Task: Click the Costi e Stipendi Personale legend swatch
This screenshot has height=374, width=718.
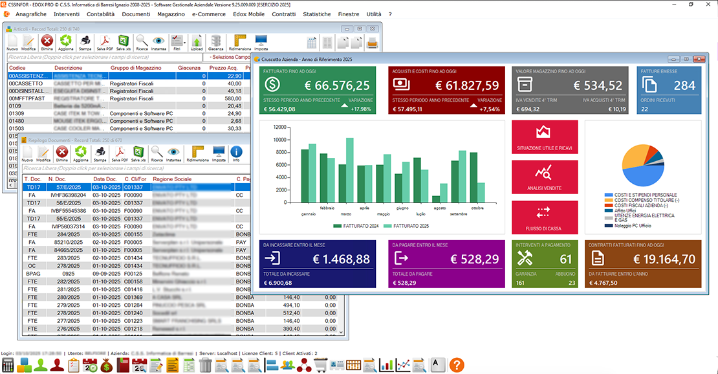Action: [x=609, y=195]
